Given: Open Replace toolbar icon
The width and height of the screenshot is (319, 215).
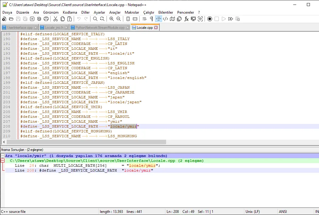Looking at the screenshot, I should click(x=102, y=19).
